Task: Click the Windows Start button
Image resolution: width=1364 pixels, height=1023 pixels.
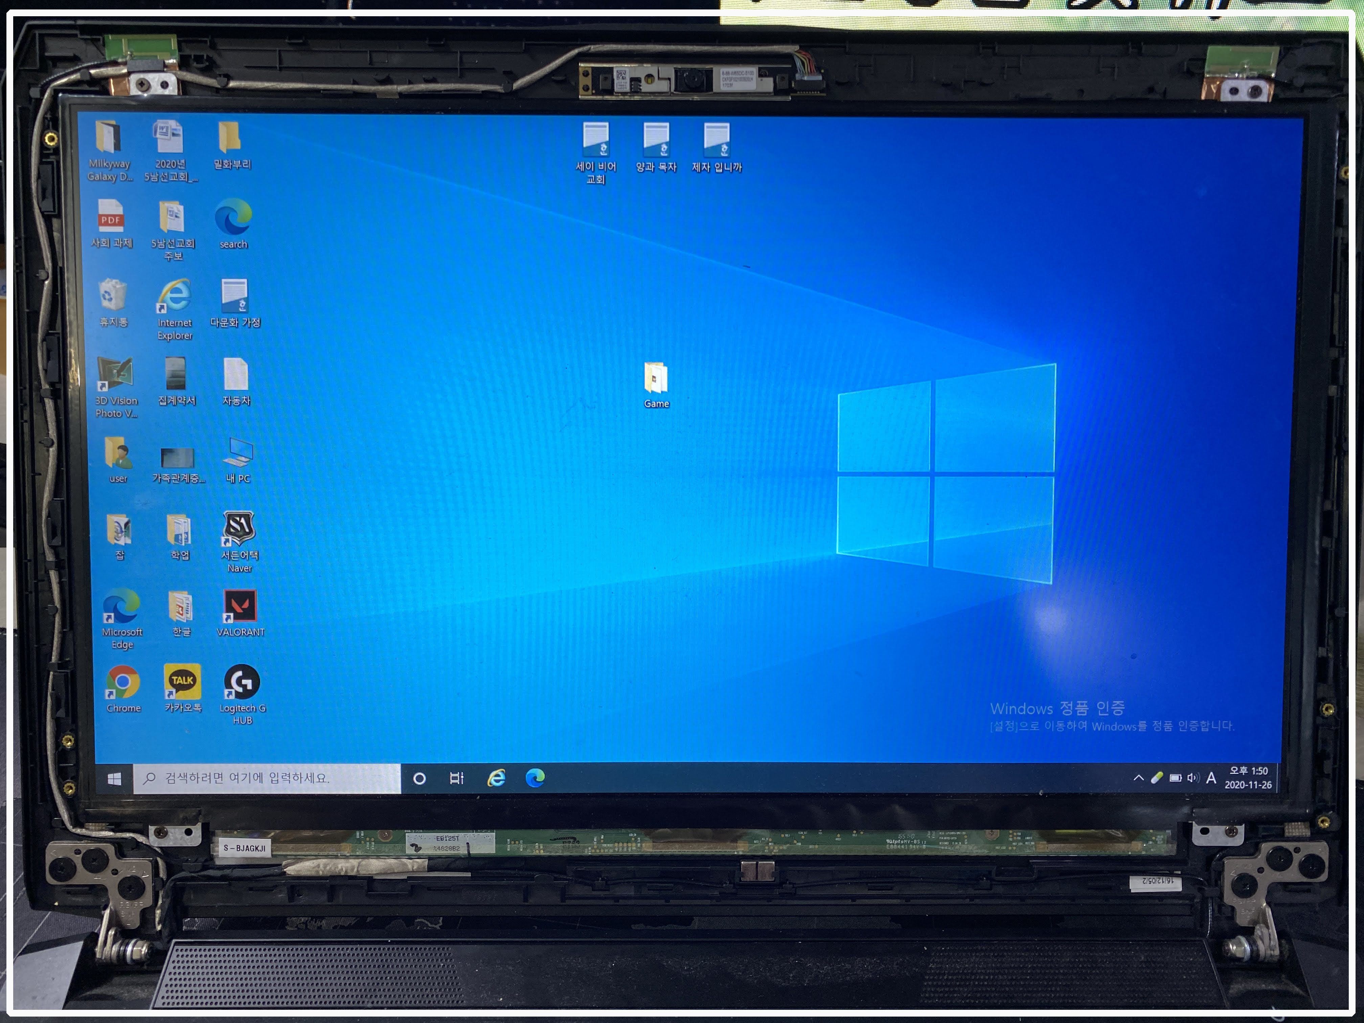Action: tap(114, 779)
